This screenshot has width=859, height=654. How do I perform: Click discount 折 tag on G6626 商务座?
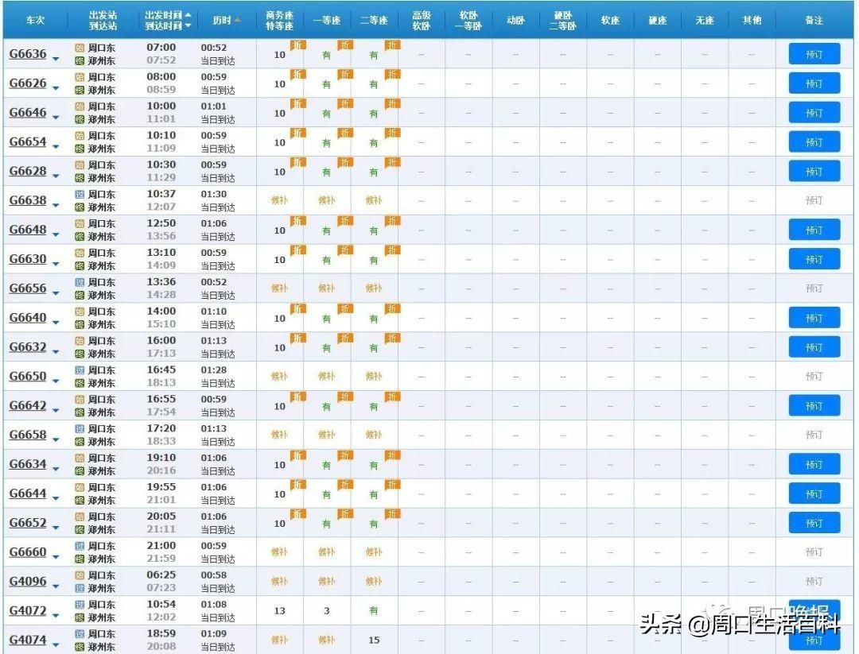298,75
